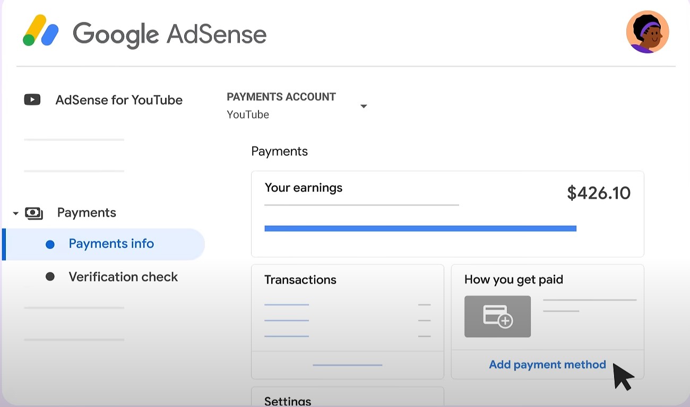
Task: Click the YouTube play icon in sidebar
Action: pos(32,100)
